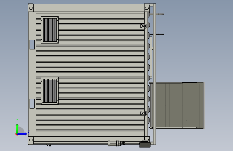The image size is (233, 151).
Task: Select the top-right corner casting
Action: click(x=147, y=8)
